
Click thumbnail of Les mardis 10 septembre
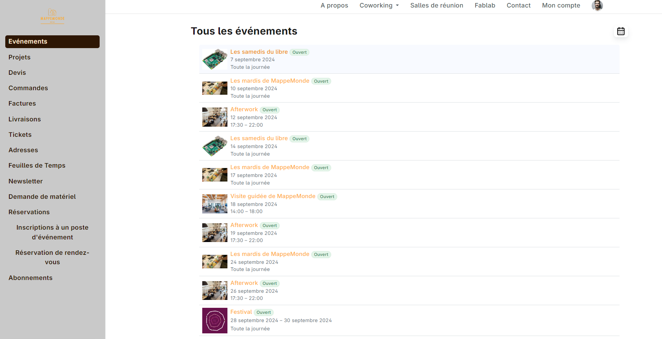[215, 88]
